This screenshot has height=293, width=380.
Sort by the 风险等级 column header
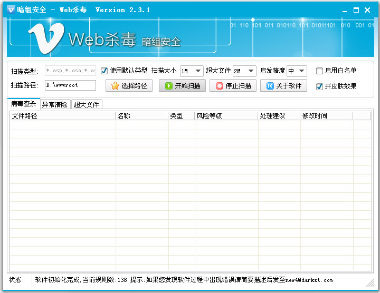(226, 115)
